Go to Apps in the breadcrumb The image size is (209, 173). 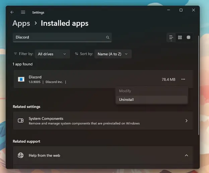pos(21,23)
